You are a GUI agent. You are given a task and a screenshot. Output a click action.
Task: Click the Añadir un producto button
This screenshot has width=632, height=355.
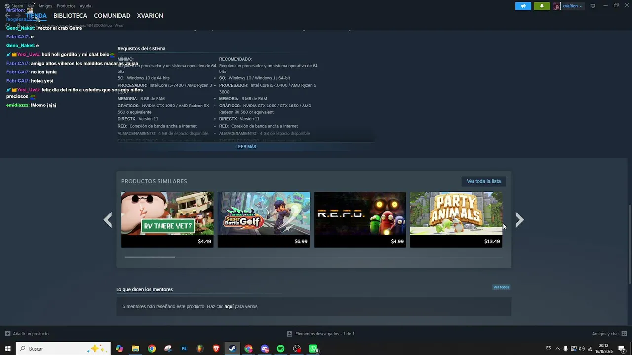(x=27, y=334)
